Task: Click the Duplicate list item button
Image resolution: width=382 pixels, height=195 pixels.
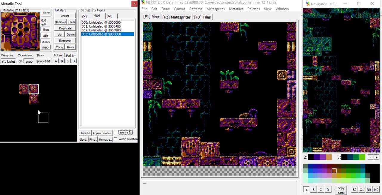Action: [x=65, y=28]
